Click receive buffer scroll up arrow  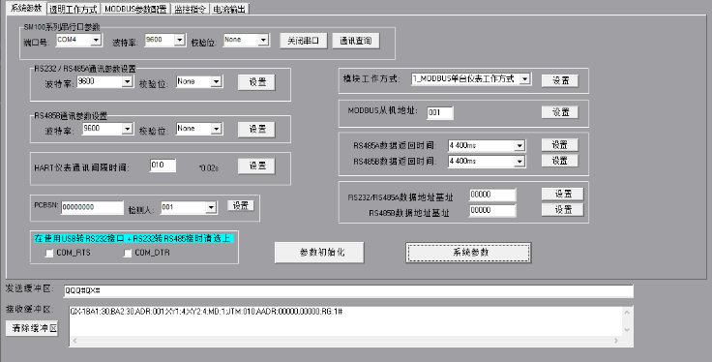click(627, 312)
